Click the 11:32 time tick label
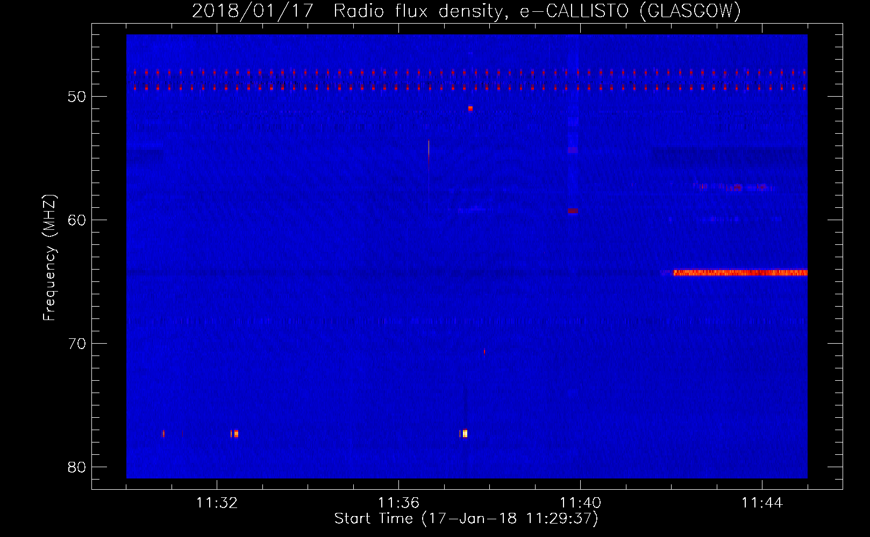The height and width of the screenshot is (537, 870). click(x=217, y=503)
